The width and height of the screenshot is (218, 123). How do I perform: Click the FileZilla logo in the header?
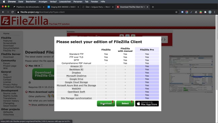tap(24, 21)
